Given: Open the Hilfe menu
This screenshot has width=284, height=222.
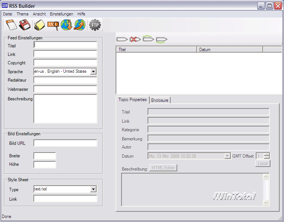Looking at the screenshot, I should coord(81,14).
